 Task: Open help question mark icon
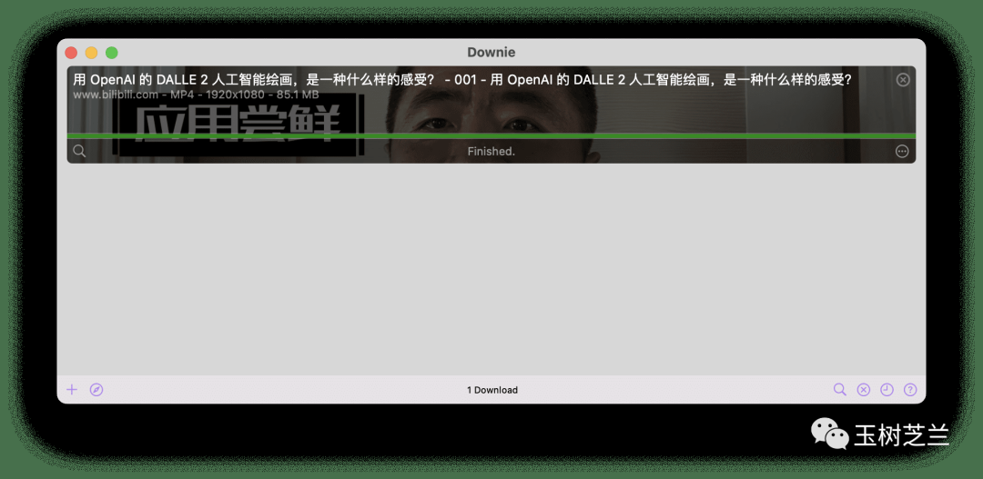[910, 389]
